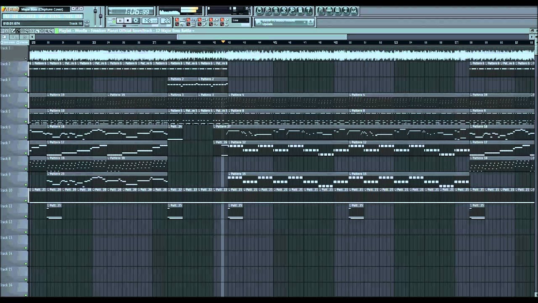The width and height of the screenshot is (538, 303).
Task: Click the master volume slider
Action: coord(95,11)
